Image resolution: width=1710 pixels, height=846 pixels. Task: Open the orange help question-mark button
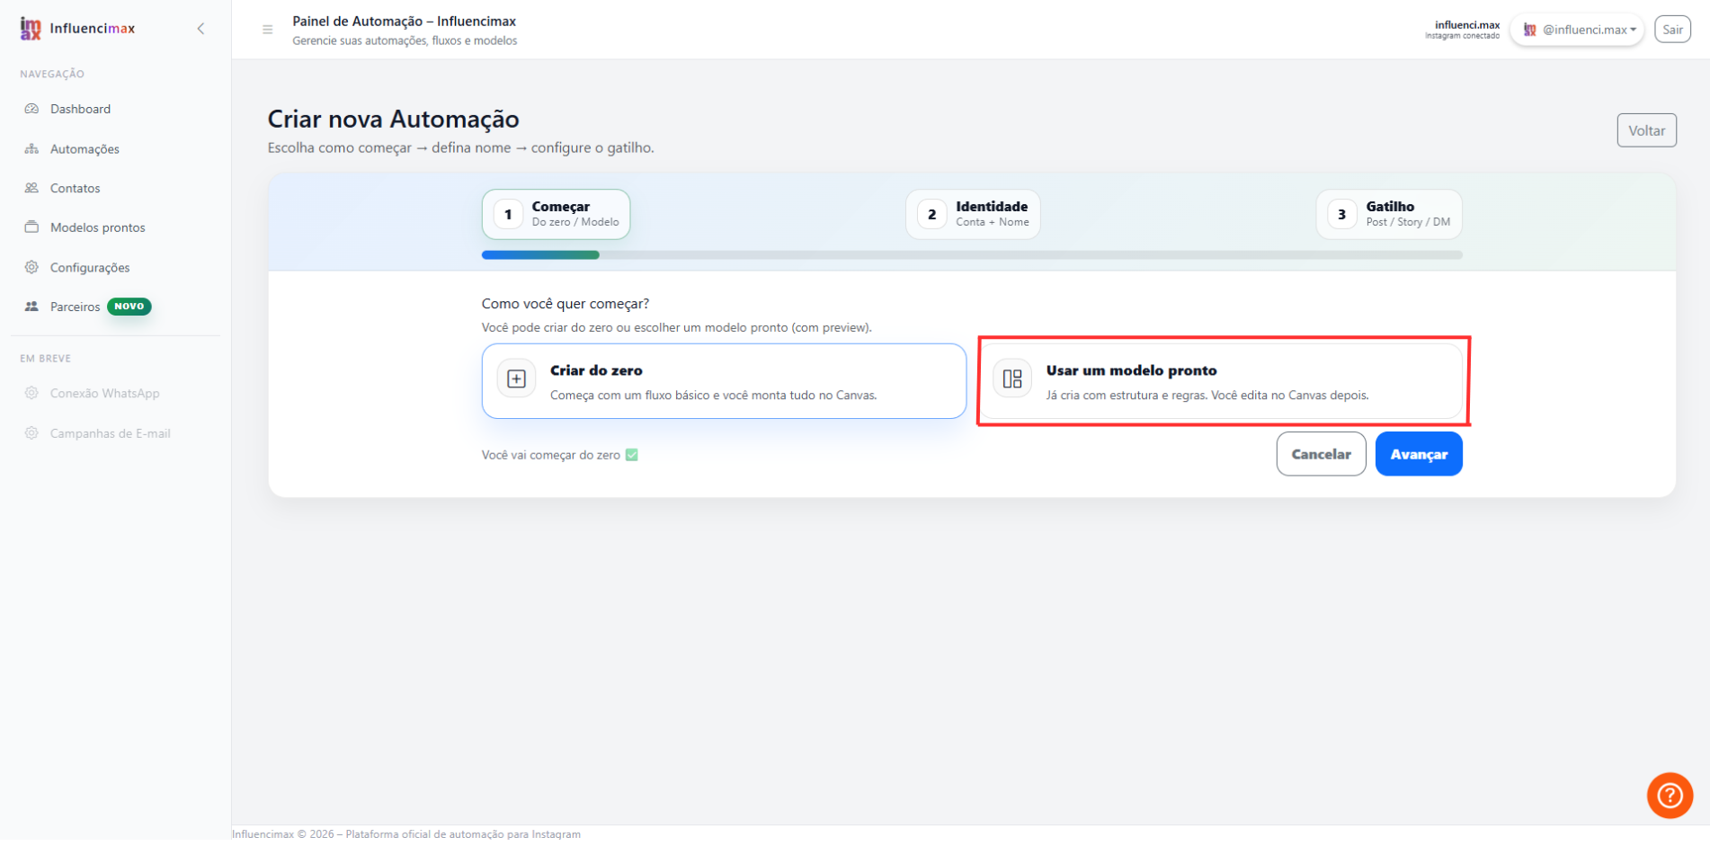[1670, 796]
